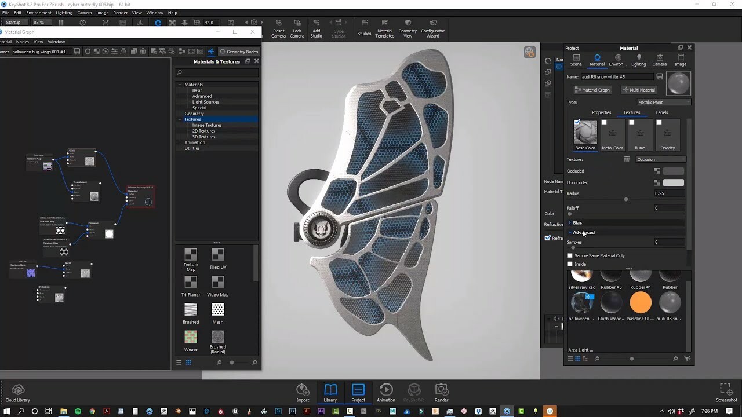Select the Cloth Weave material thumbnail
This screenshot has height=417, width=742.
610,302
